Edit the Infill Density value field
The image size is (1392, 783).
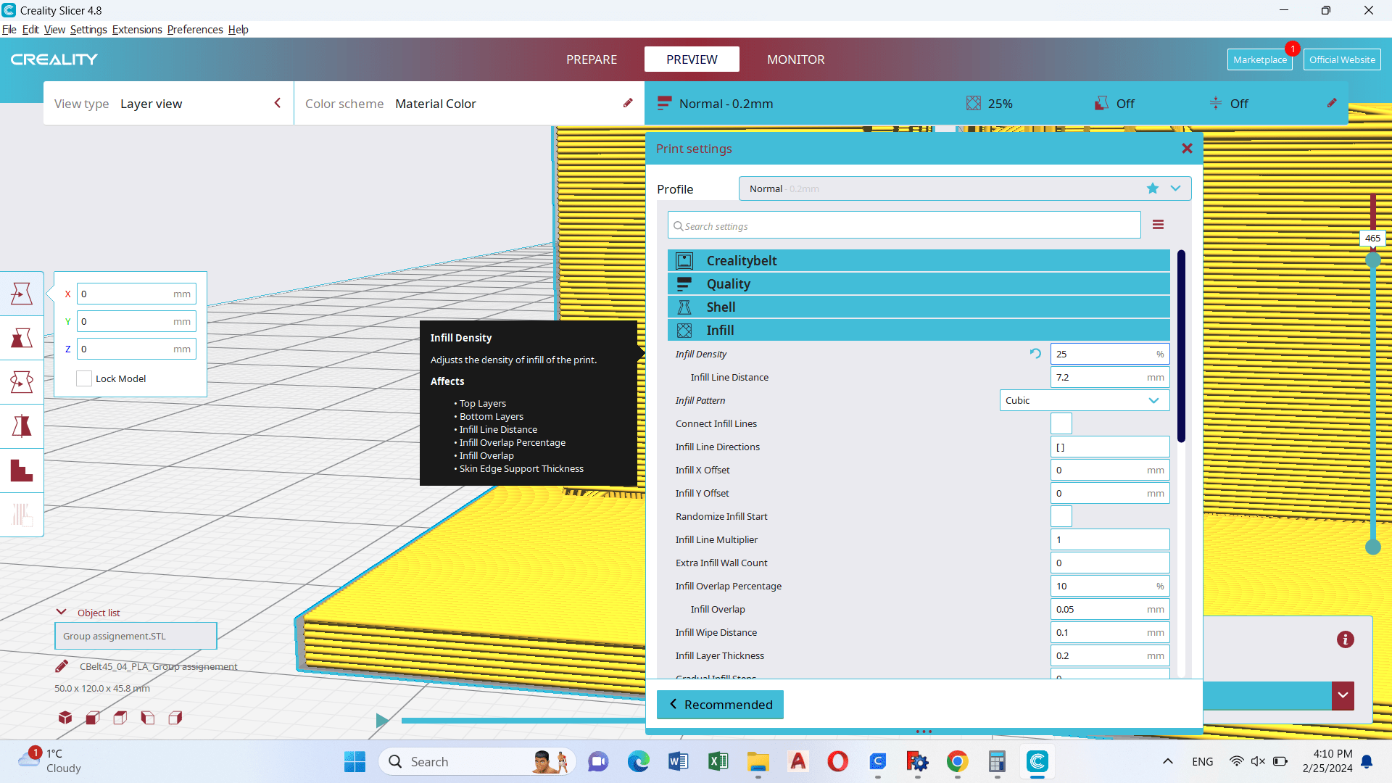pos(1109,354)
